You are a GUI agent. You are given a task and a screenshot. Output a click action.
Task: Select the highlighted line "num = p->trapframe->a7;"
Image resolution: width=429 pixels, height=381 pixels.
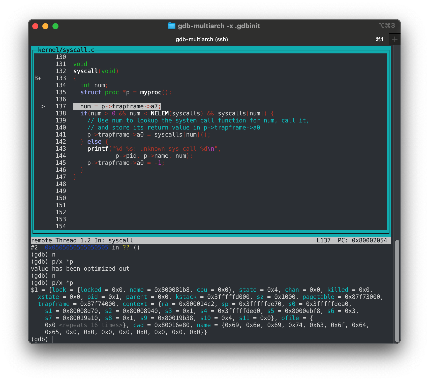(x=117, y=106)
